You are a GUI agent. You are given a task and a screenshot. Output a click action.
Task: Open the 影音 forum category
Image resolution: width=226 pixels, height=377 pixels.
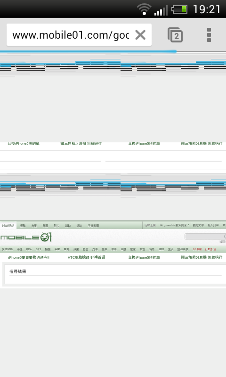click(x=86, y=249)
